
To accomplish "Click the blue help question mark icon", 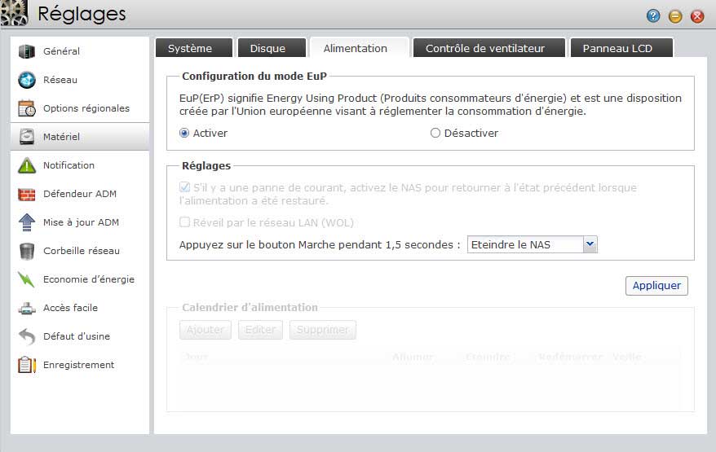I will (653, 15).
